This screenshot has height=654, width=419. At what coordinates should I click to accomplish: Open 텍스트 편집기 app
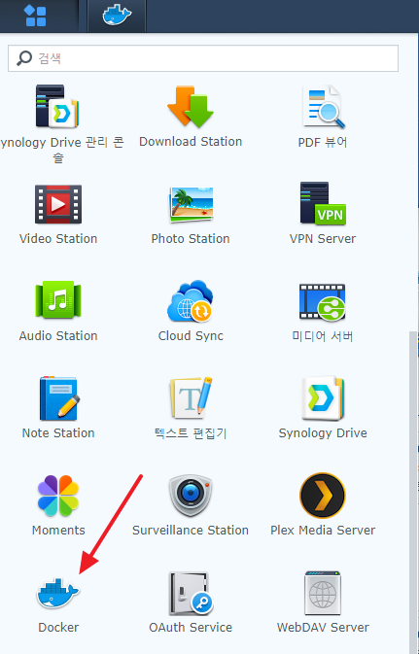click(191, 398)
